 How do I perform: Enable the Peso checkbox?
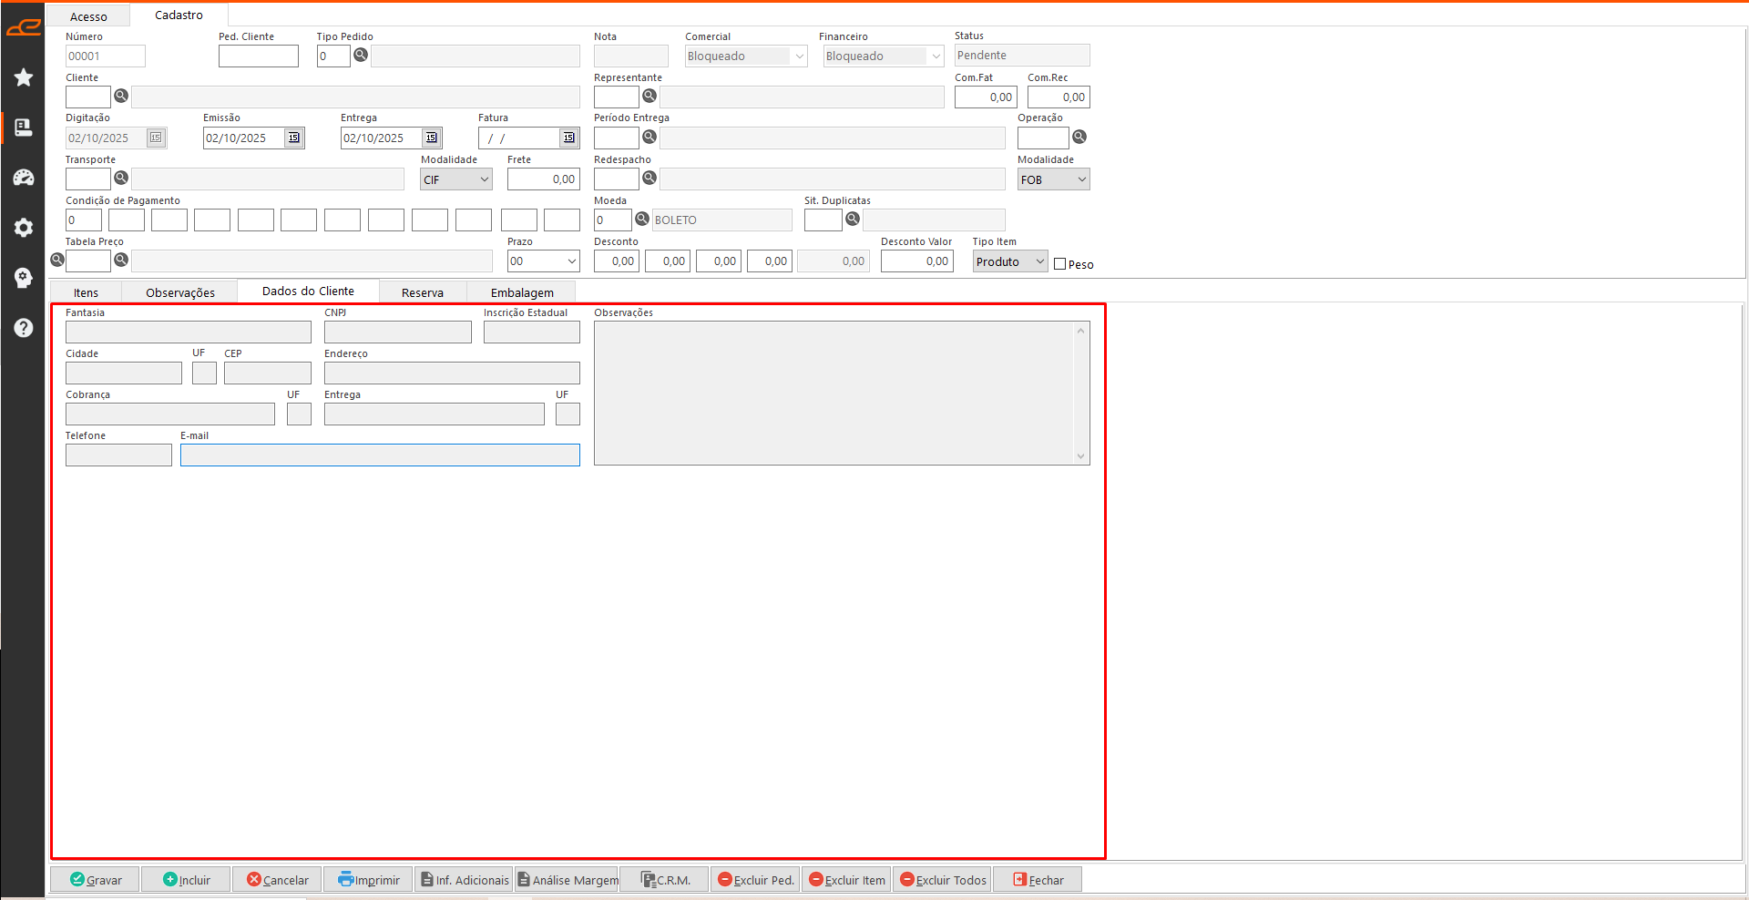click(x=1059, y=264)
